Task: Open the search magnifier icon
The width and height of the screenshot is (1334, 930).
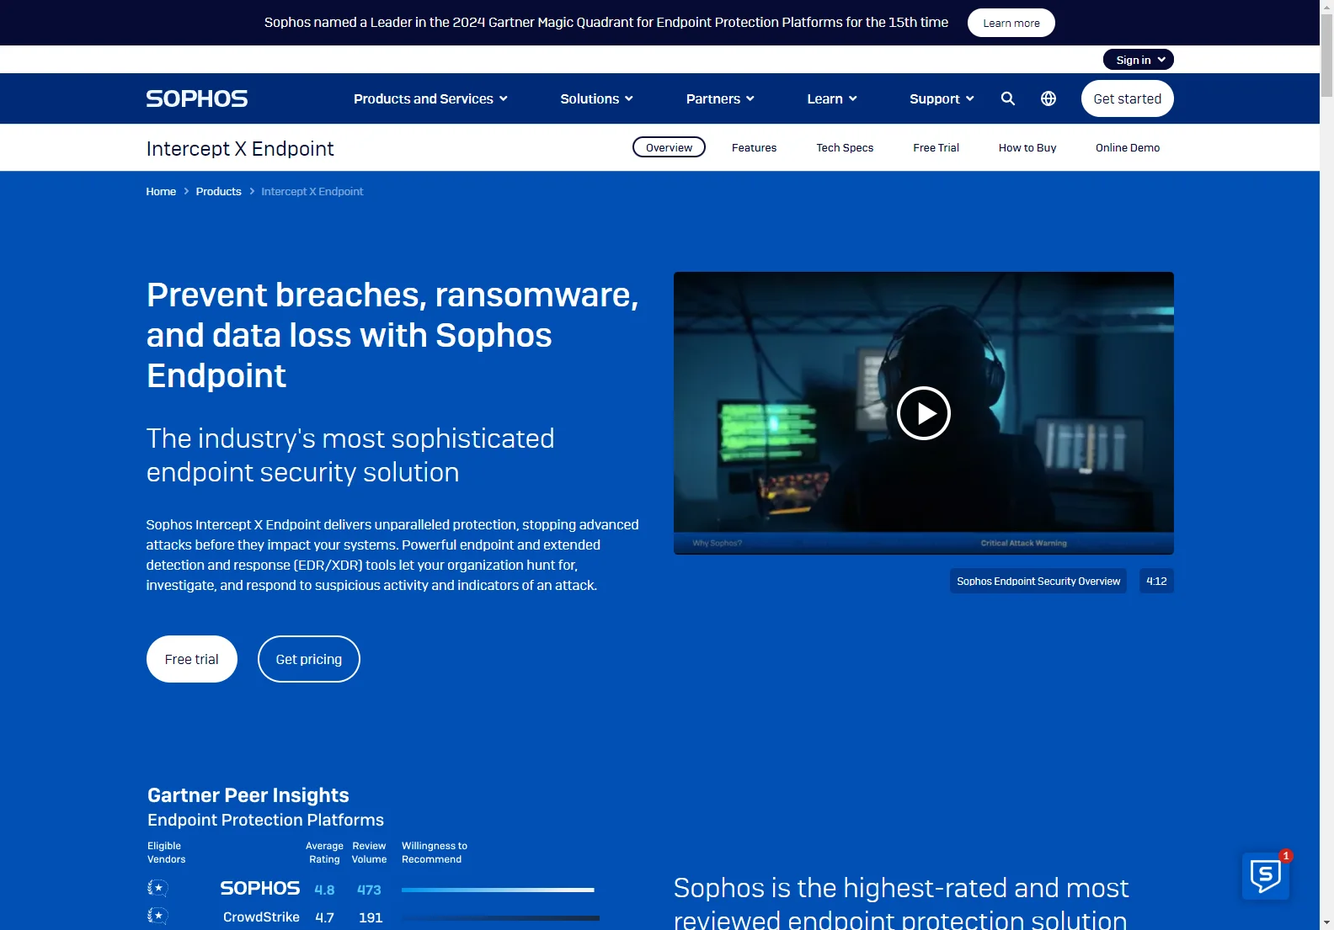Action: (1008, 98)
